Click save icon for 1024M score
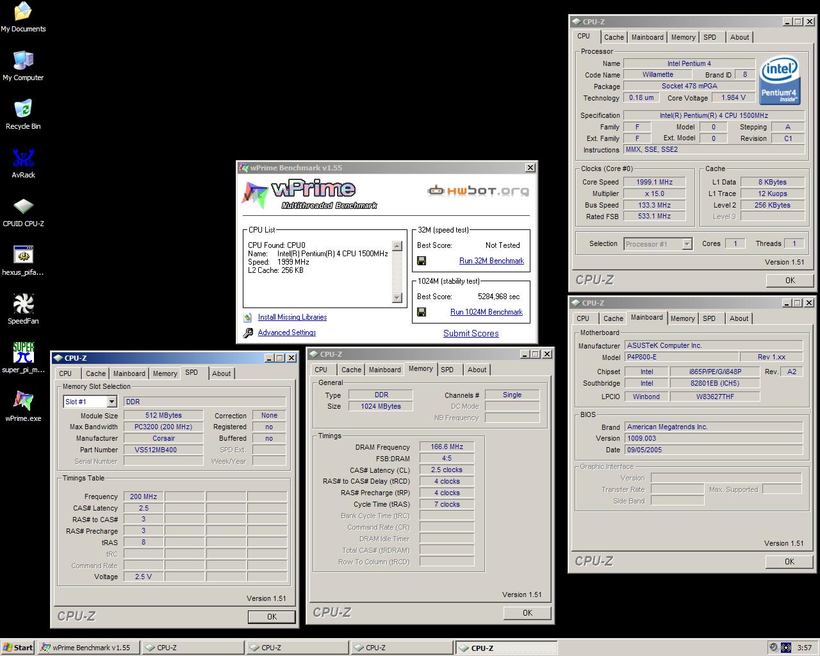The width and height of the screenshot is (820, 656). tap(422, 312)
